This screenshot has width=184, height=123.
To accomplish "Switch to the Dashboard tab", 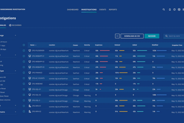I will click(73, 10).
